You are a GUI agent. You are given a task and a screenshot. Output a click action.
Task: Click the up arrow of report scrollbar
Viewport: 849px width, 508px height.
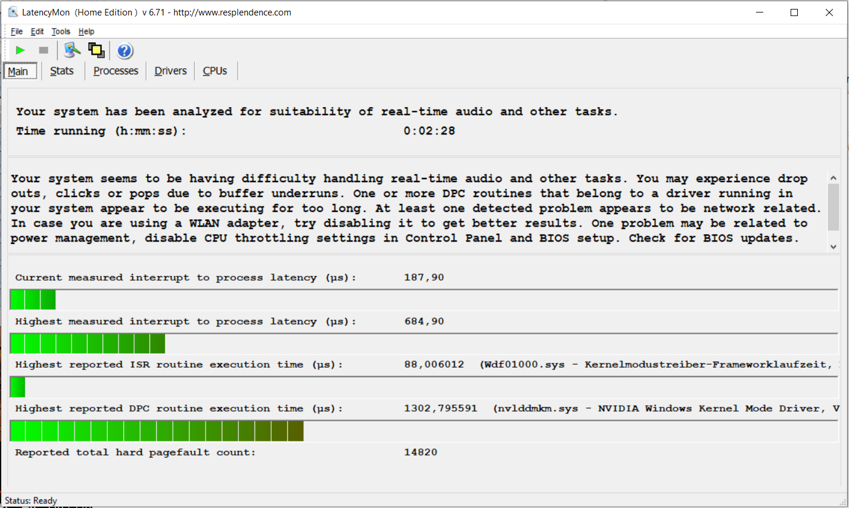pyautogui.click(x=834, y=178)
